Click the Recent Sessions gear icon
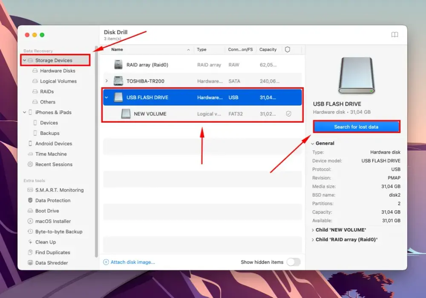426x298 pixels. coord(30,164)
